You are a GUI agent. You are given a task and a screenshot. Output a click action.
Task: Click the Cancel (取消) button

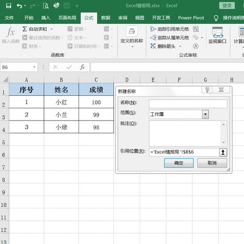click(x=212, y=163)
